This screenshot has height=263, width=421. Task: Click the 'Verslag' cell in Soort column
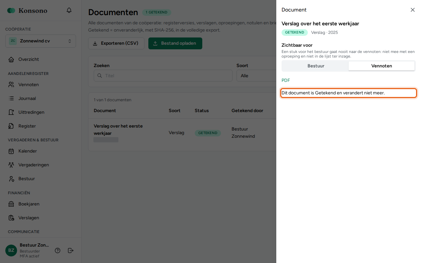point(176,133)
